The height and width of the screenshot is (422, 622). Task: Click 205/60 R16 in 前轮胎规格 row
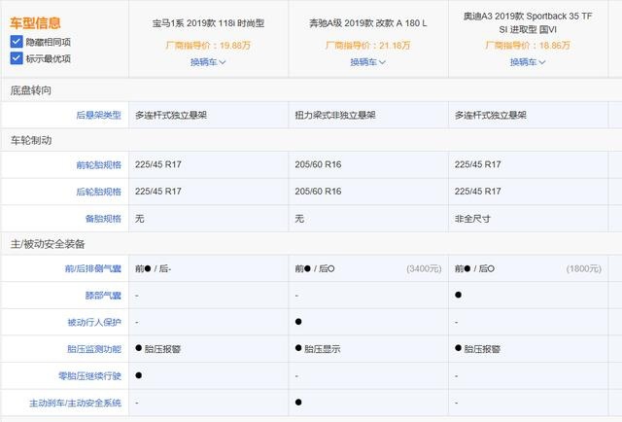pyautogui.click(x=318, y=164)
